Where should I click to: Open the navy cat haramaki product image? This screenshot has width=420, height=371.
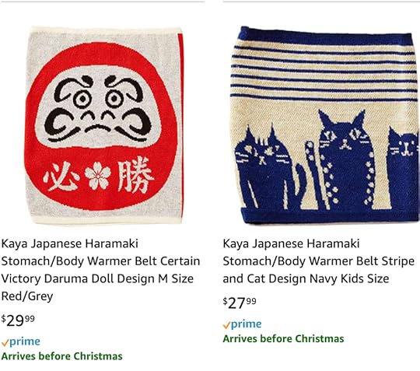(x=324, y=125)
